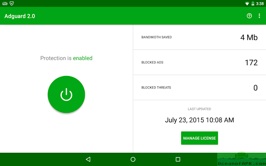Tap the Protection is enabled status text
The height and width of the screenshot is (166, 266).
pos(66,58)
